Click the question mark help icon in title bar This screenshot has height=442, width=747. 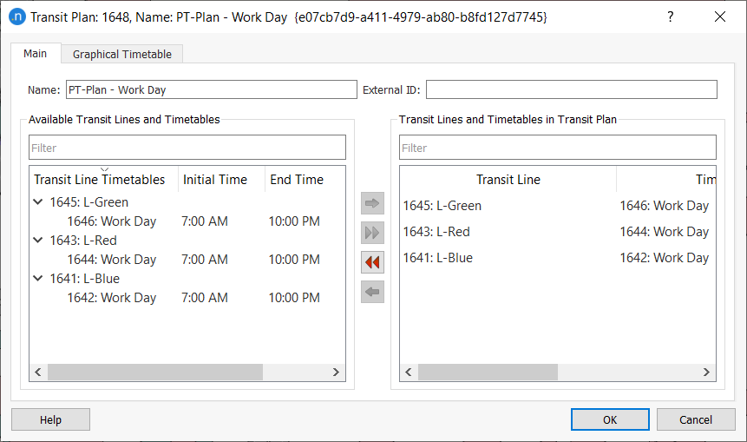pos(669,16)
